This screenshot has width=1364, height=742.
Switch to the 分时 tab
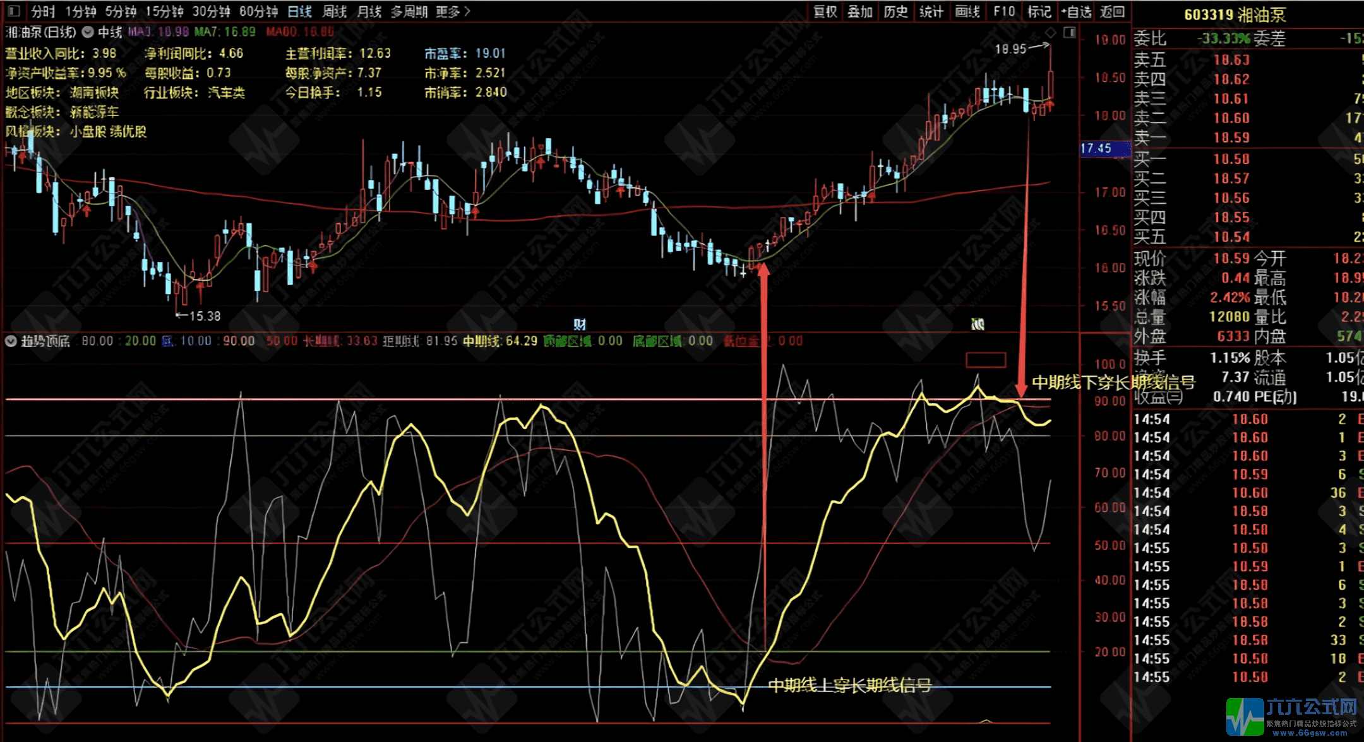pos(43,11)
